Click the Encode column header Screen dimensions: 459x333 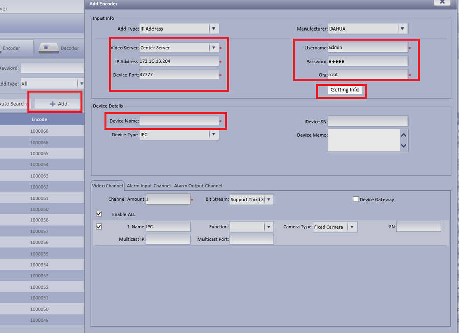39,119
